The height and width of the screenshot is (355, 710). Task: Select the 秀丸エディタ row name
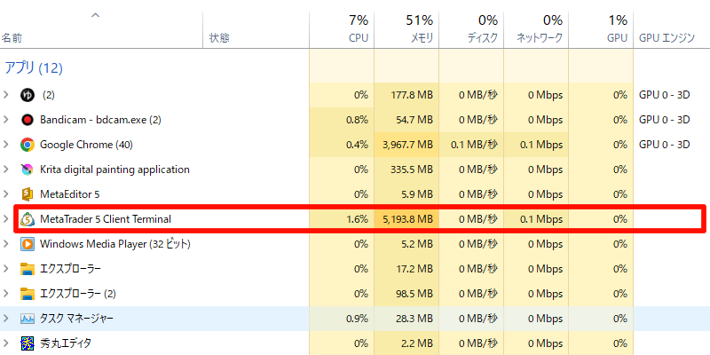[x=66, y=343]
